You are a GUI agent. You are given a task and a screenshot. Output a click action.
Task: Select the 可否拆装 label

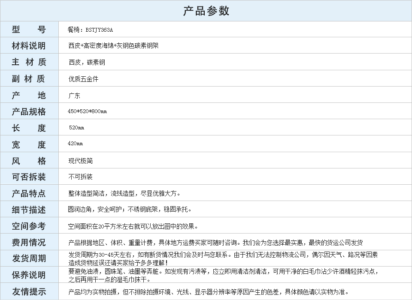[29, 177]
